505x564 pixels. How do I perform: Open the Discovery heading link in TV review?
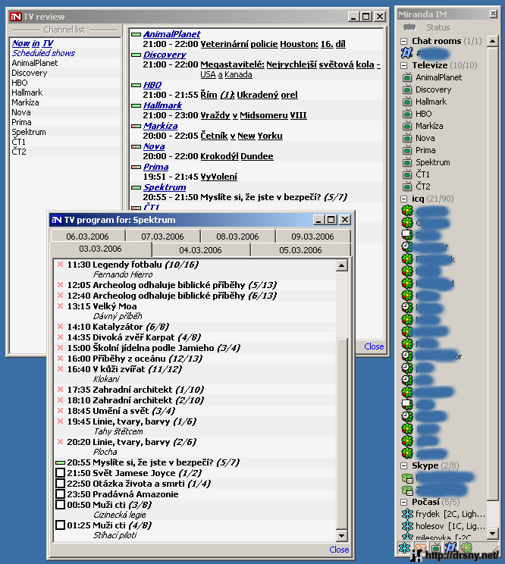165,55
